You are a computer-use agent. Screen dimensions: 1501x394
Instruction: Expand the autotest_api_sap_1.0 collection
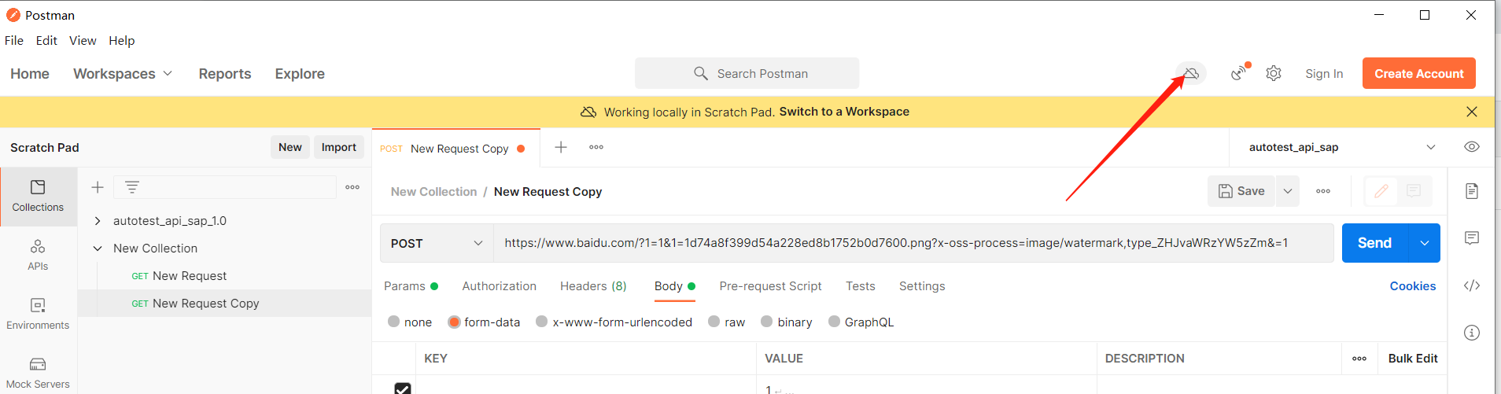pos(98,221)
